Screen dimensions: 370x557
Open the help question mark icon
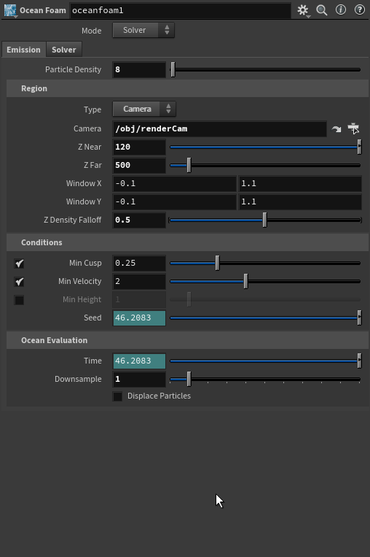[x=360, y=9]
